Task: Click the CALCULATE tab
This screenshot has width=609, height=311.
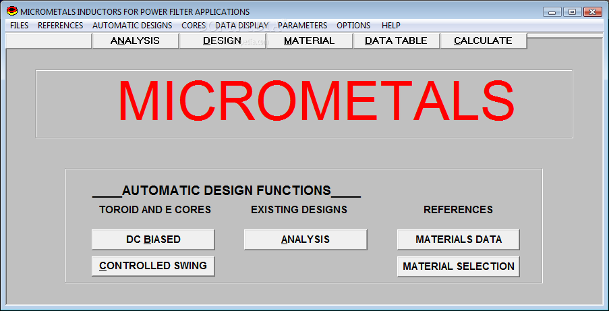Action: (x=483, y=41)
